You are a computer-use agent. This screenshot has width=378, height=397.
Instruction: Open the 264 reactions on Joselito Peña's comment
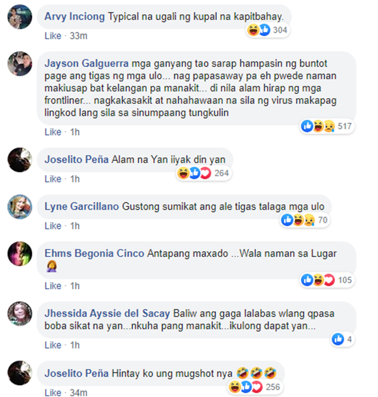click(204, 173)
